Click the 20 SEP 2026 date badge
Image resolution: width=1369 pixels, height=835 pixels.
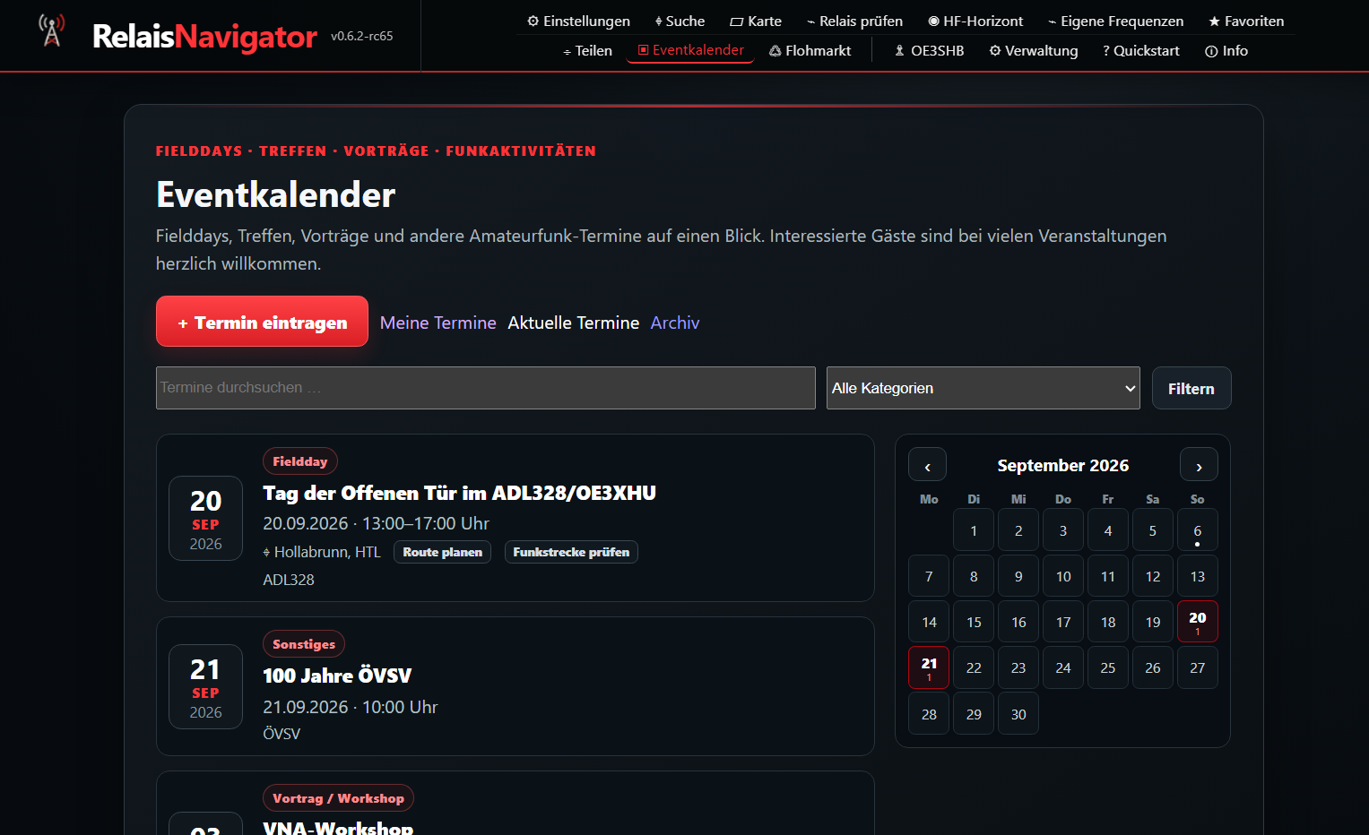click(205, 519)
